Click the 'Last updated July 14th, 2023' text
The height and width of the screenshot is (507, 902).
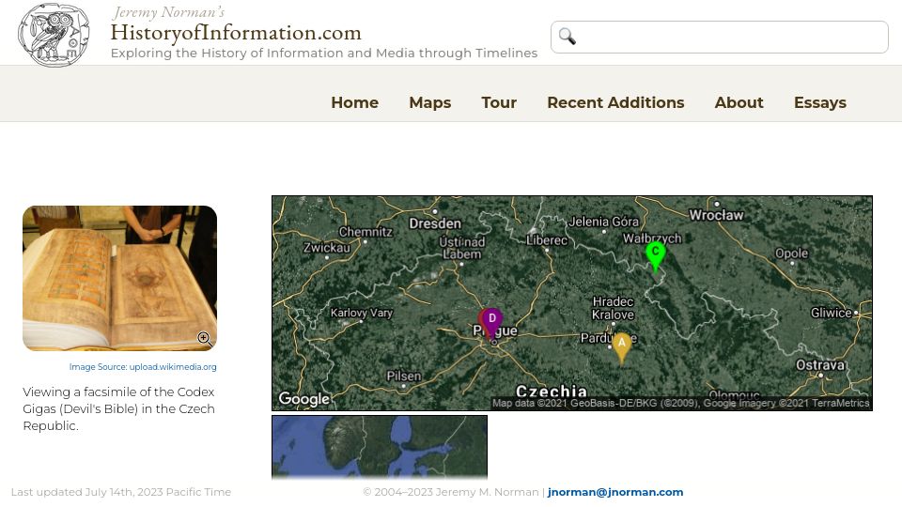pyautogui.click(x=121, y=492)
